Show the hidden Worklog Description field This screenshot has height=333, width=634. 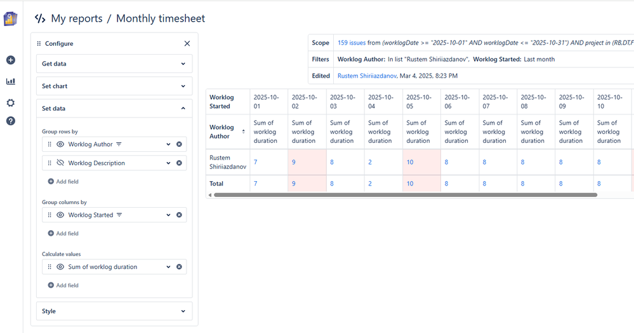(x=60, y=163)
